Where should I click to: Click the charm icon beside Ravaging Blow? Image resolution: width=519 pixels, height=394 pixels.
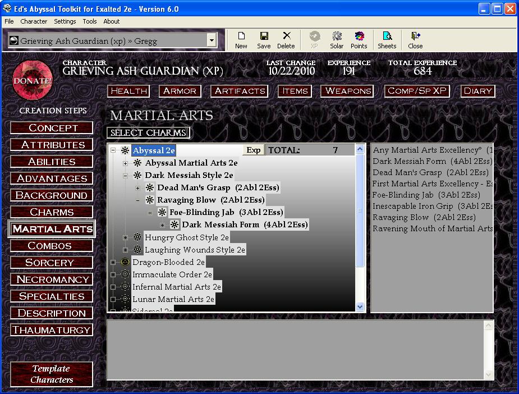tap(150, 200)
